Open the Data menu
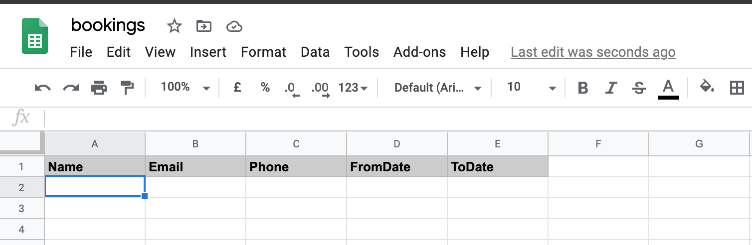The height and width of the screenshot is (245, 752). tap(315, 52)
